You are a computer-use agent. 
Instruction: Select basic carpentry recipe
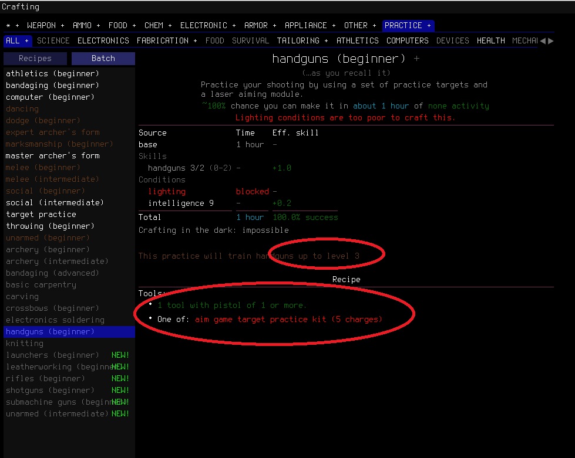[69, 284]
